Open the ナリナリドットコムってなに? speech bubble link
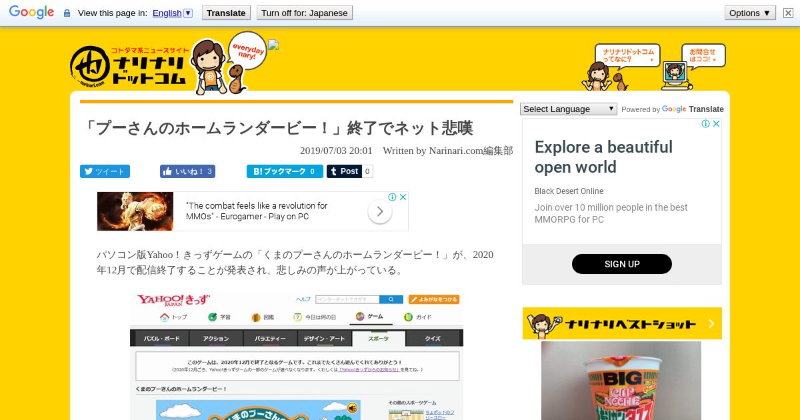Viewport: 800px width, 420px height. (627, 55)
